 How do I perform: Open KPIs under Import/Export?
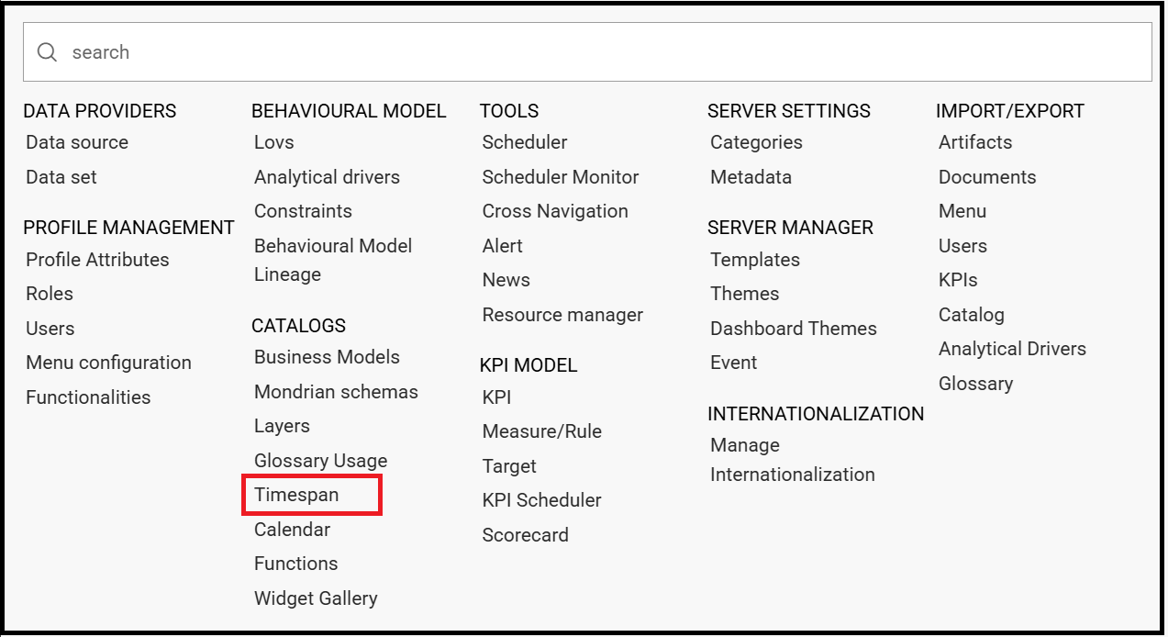pos(958,280)
